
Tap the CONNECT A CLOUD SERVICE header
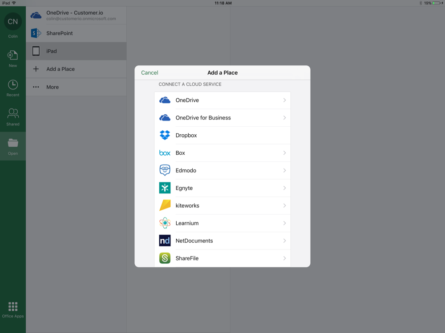190,84
